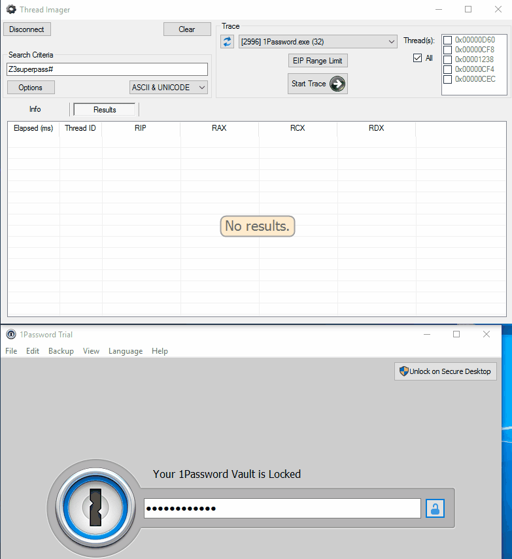Click Unlock on Secure Desktop button
Image resolution: width=512 pixels, height=559 pixels.
[x=445, y=371]
